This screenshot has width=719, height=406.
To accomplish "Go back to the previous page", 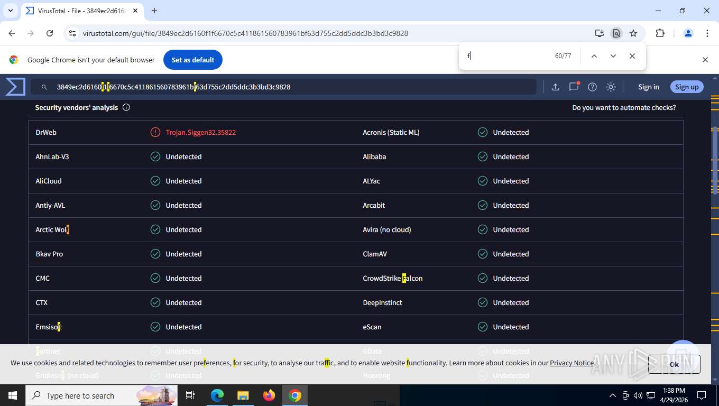I will [x=12, y=33].
